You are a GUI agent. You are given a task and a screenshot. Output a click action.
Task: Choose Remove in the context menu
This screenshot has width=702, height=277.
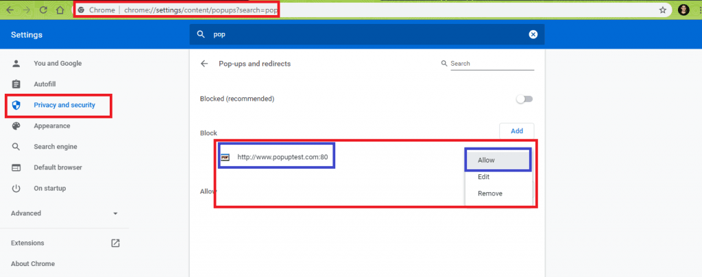tap(498, 194)
